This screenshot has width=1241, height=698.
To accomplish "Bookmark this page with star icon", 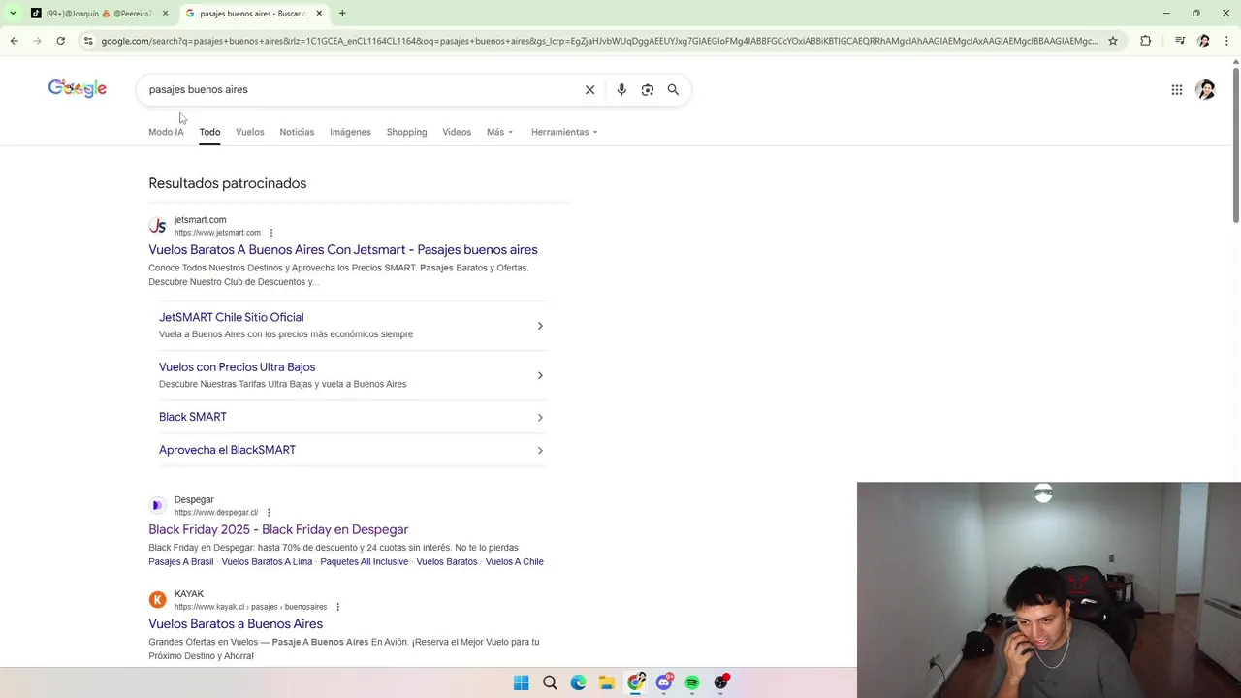I will (x=1112, y=41).
